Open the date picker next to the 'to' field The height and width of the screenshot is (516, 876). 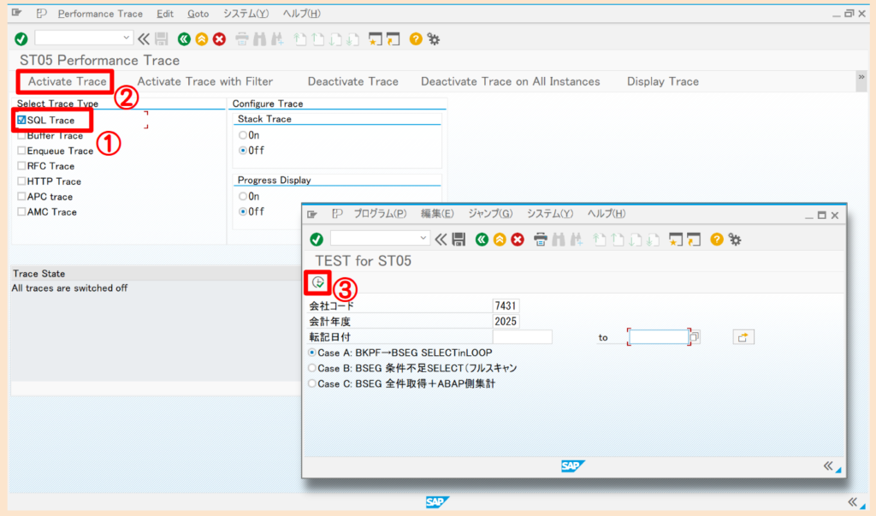693,336
